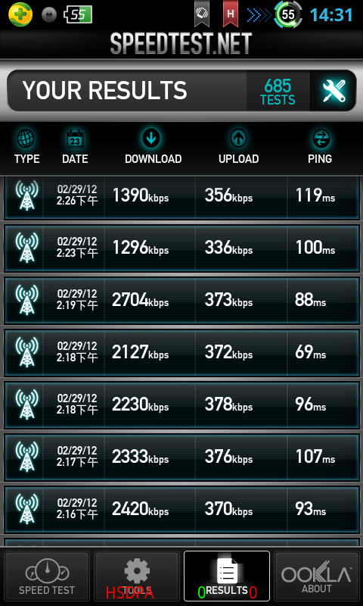Select the 2127 kbps download result row

[x=181, y=352]
